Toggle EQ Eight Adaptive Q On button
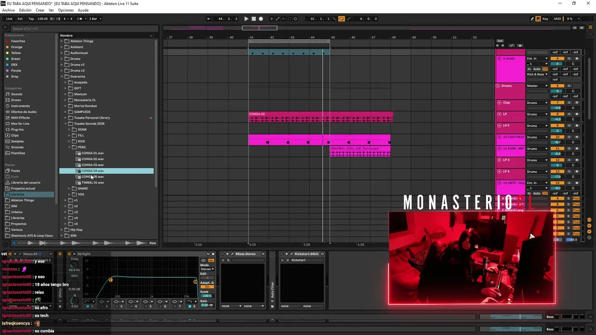The image size is (596, 335). click(x=207, y=287)
